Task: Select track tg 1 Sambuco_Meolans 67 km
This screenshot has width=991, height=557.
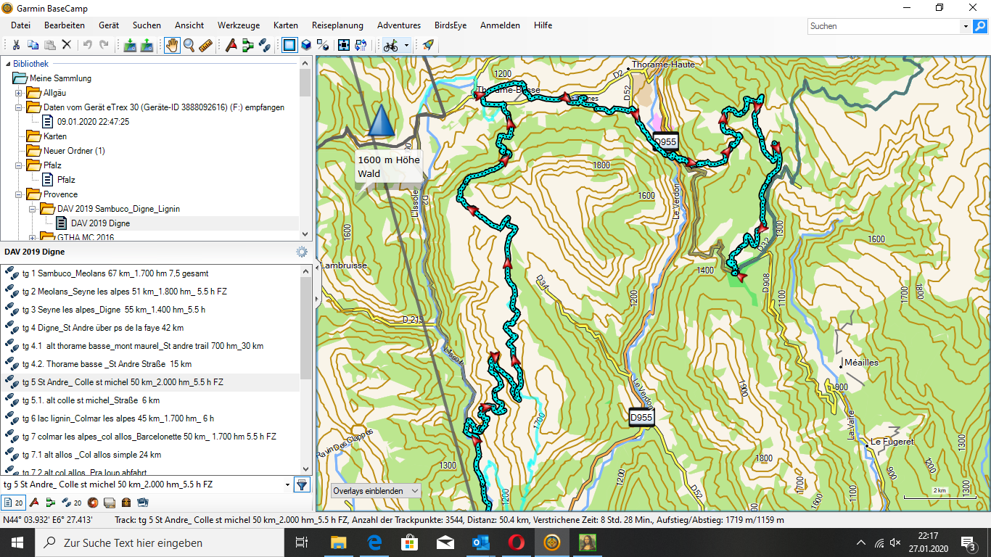Action: pyautogui.click(x=150, y=273)
